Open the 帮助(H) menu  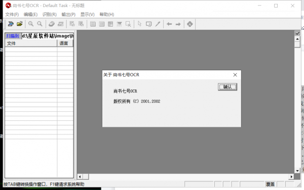click(x=107, y=15)
